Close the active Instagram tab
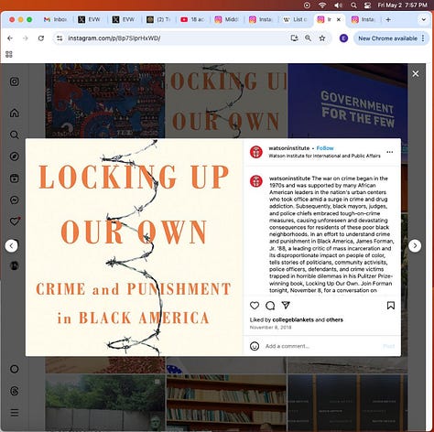434x432 pixels. coord(339,19)
